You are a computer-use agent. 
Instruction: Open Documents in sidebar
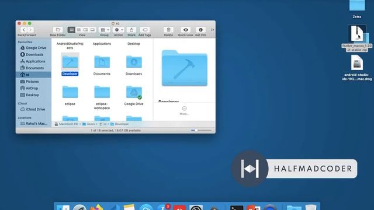[33, 68]
